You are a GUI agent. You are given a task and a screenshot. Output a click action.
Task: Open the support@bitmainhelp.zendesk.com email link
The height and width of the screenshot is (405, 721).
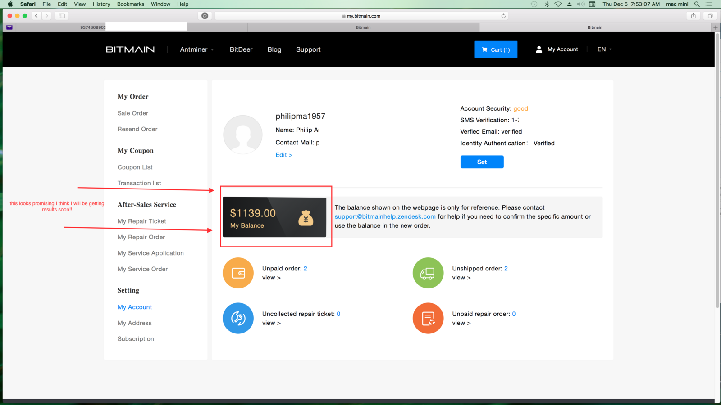(385, 216)
